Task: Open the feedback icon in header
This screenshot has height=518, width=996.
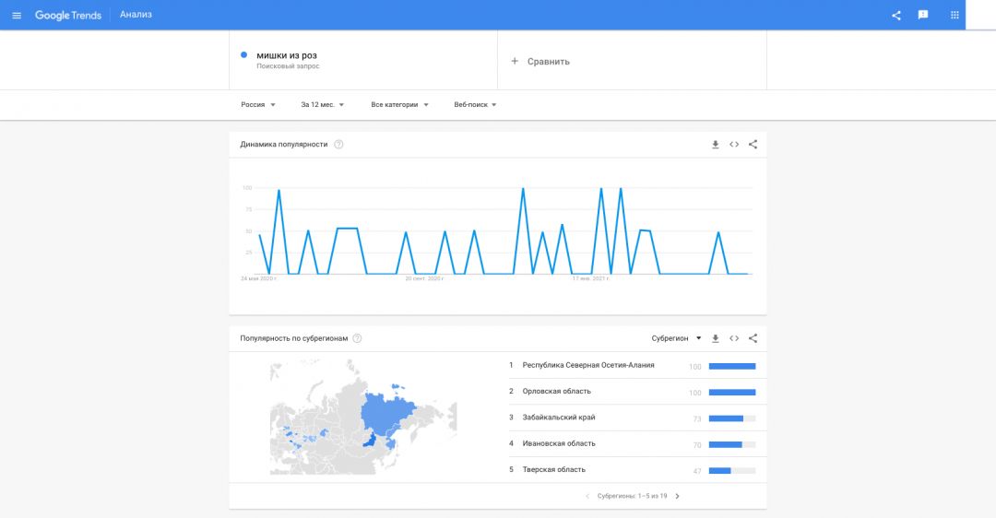Action: pos(923,15)
